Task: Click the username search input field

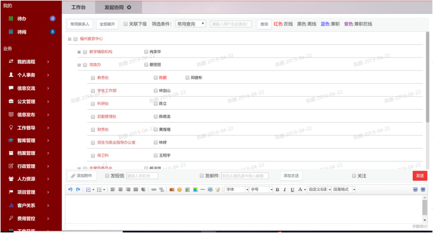Action: pos(231,24)
